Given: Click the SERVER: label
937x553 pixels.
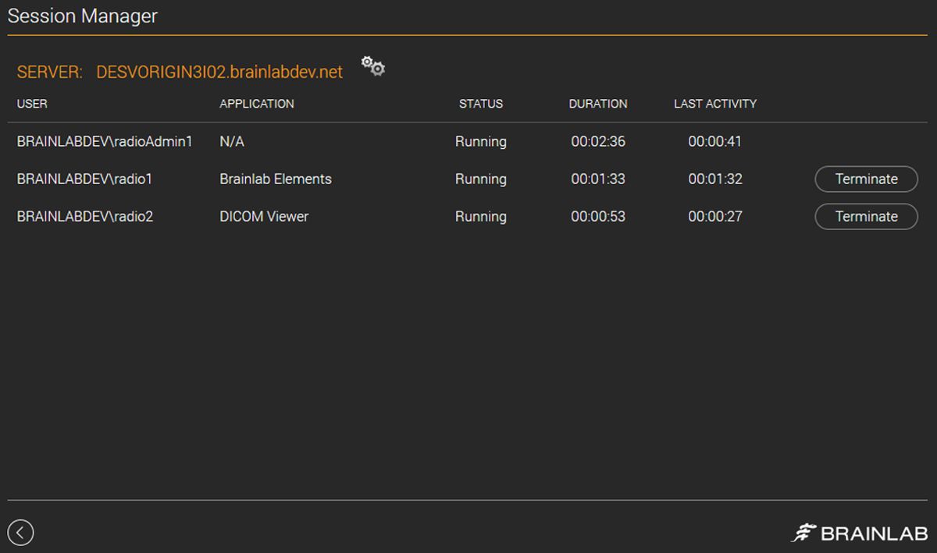Looking at the screenshot, I should (49, 72).
